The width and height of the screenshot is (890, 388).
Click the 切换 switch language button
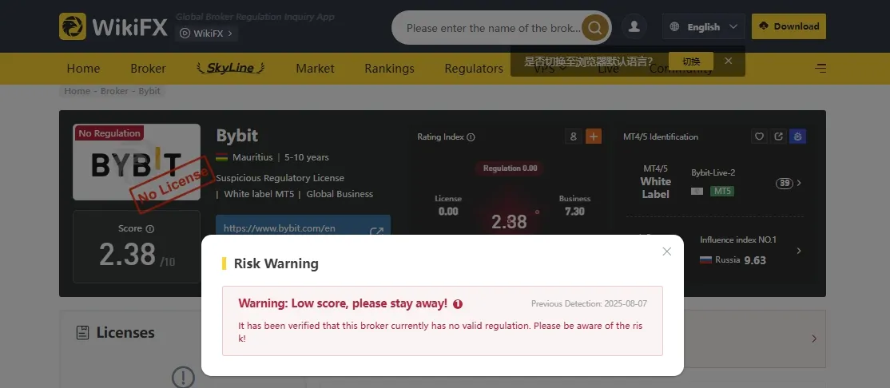point(691,61)
